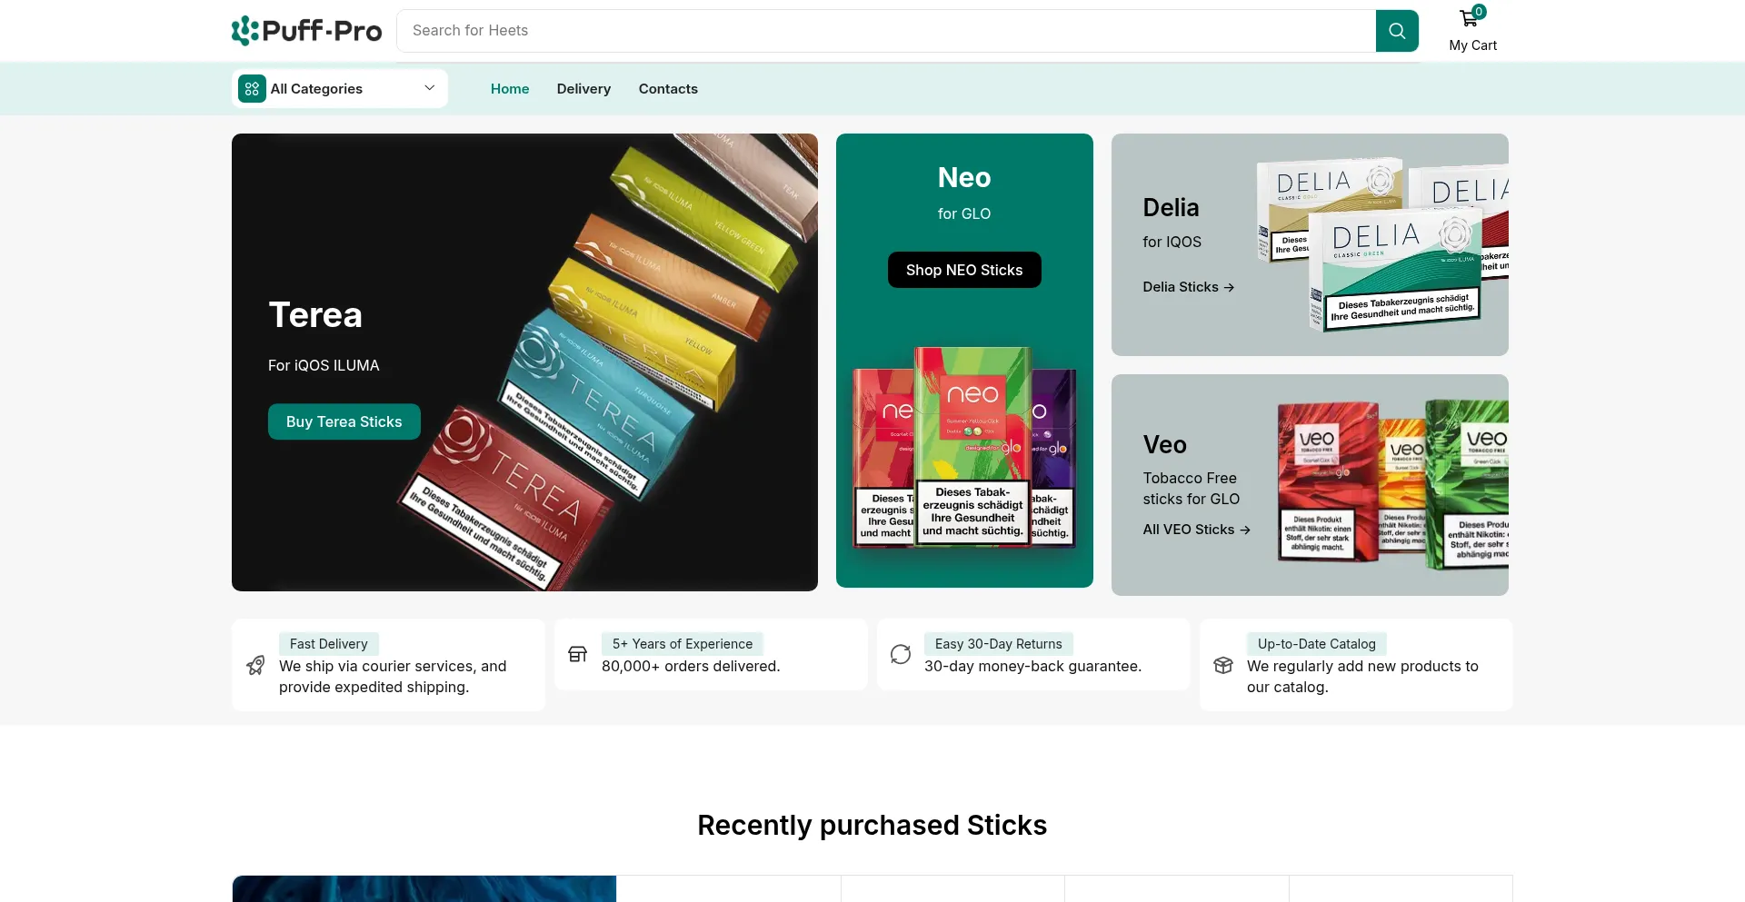Screen dimensions: 1745x902
Task: Focus the Search for Heets field
Action: tap(886, 31)
